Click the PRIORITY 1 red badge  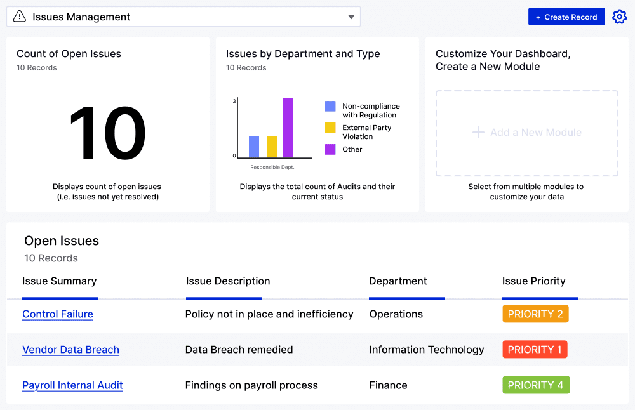535,350
